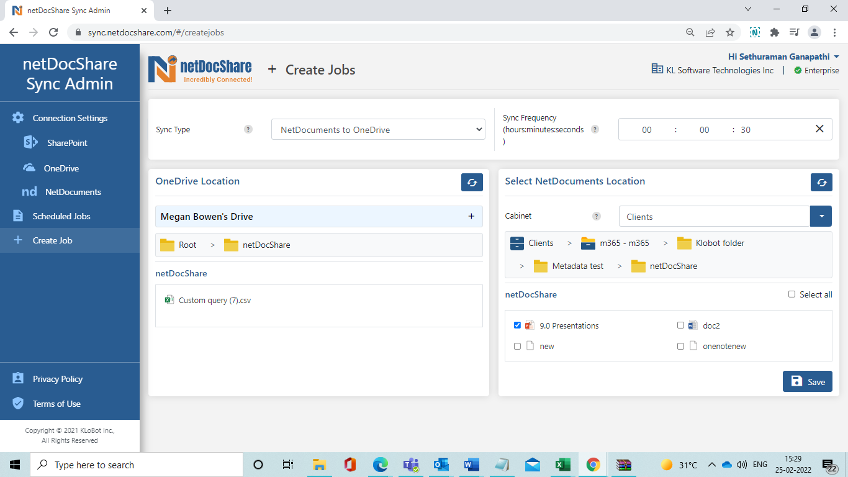Open File Explorer from the taskbar

319,465
